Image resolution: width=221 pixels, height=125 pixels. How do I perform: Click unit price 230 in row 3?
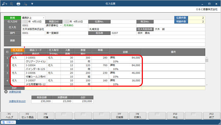pos(100,73)
